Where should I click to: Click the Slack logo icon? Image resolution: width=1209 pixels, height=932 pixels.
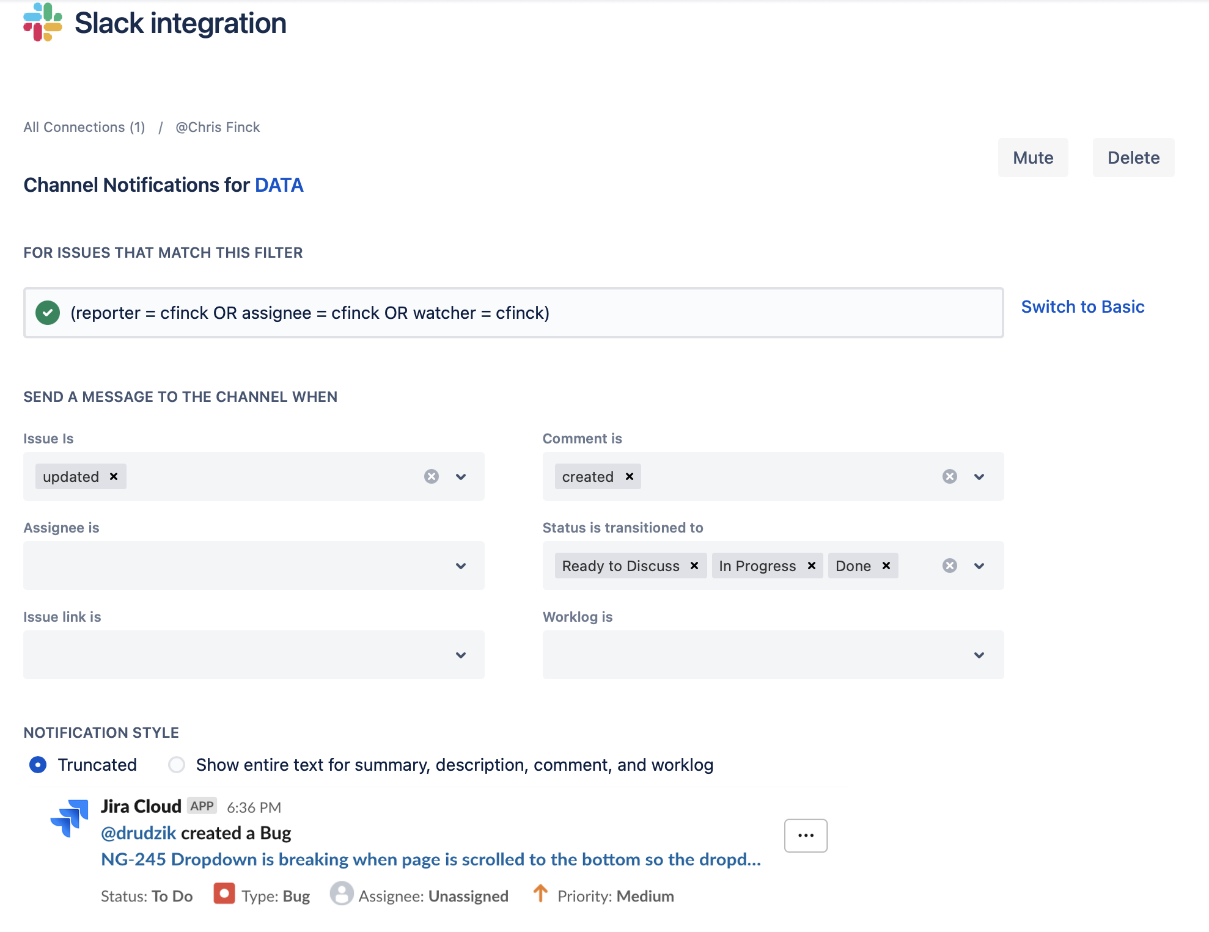point(43,23)
